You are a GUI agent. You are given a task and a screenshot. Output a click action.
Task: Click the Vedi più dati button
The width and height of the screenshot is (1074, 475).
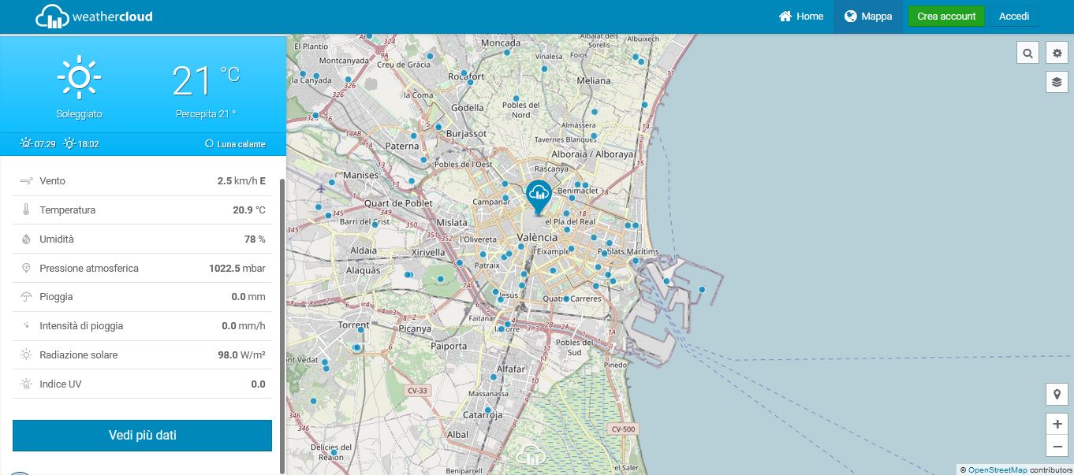click(142, 436)
